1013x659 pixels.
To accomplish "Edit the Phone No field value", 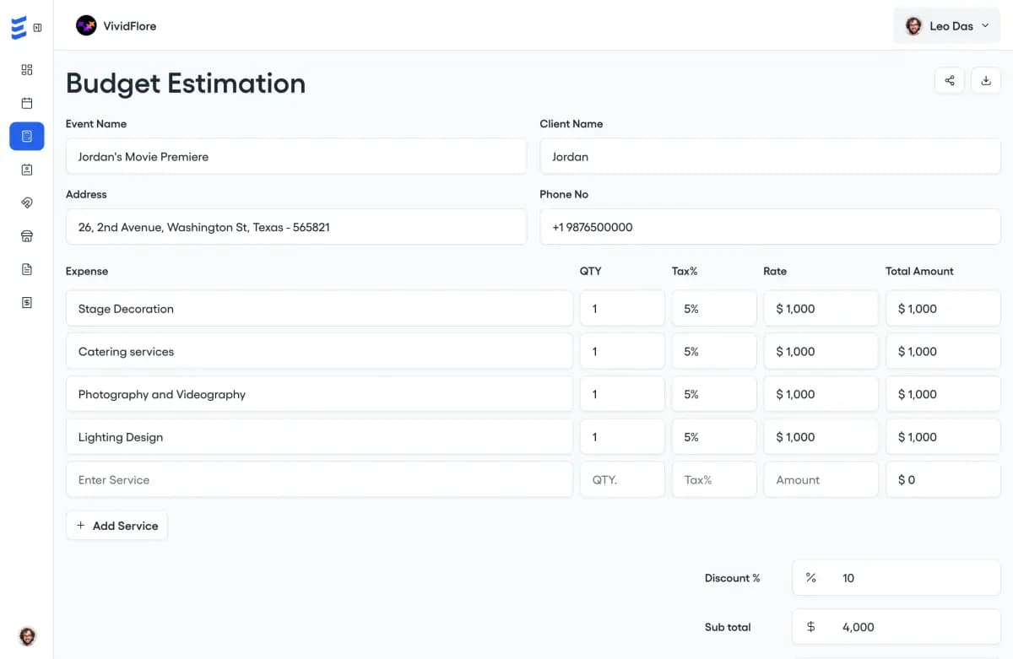I will pos(769,227).
